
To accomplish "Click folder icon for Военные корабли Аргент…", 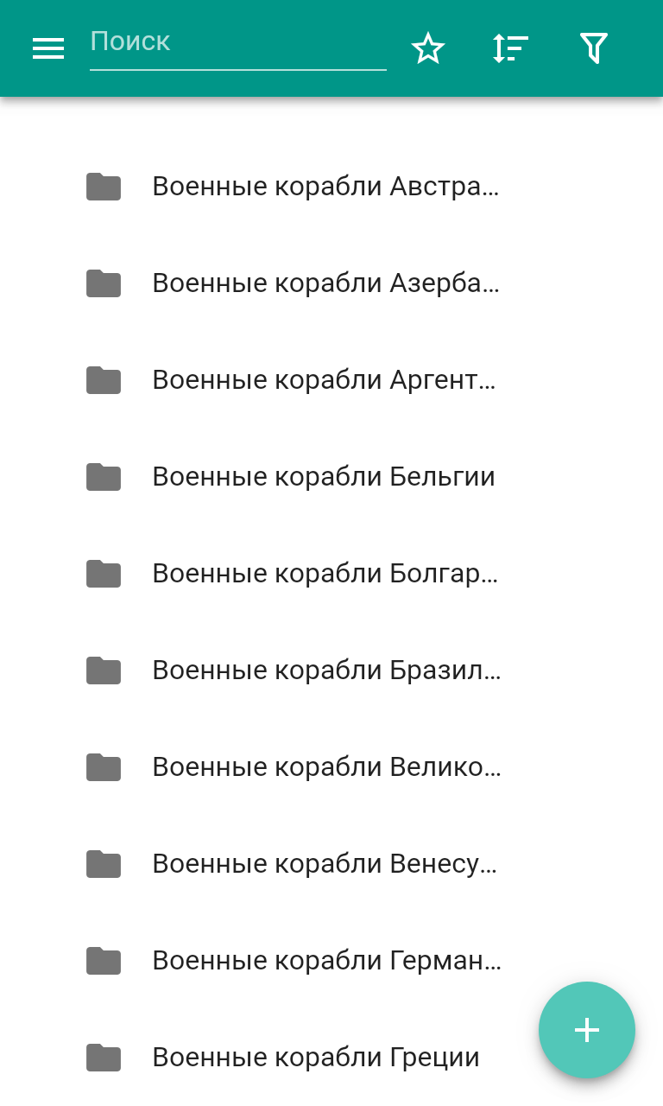I will coord(104,380).
